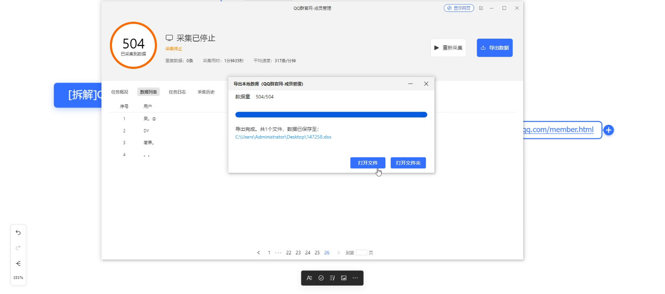Image resolution: width=665 pixels, height=294 pixels.
Task: Click the blue export progress bar
Action: 332,114
